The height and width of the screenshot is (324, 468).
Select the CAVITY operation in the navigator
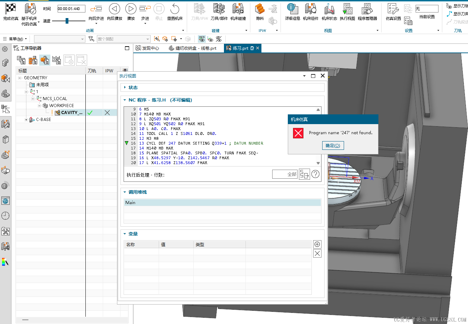[71, 113]
